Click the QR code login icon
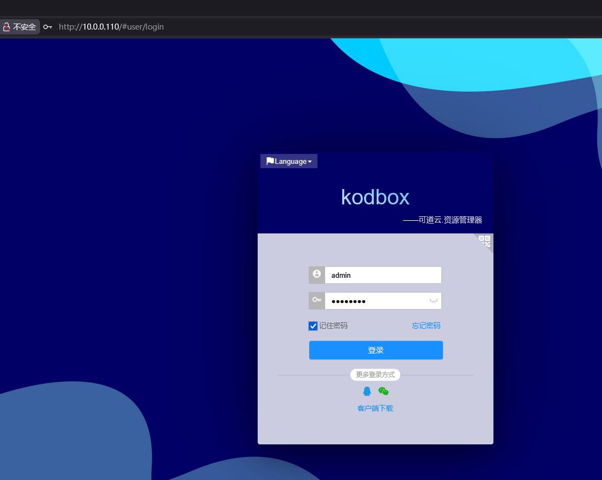The image size is (602, 480). pyautogui.click(x=485, y=241)
